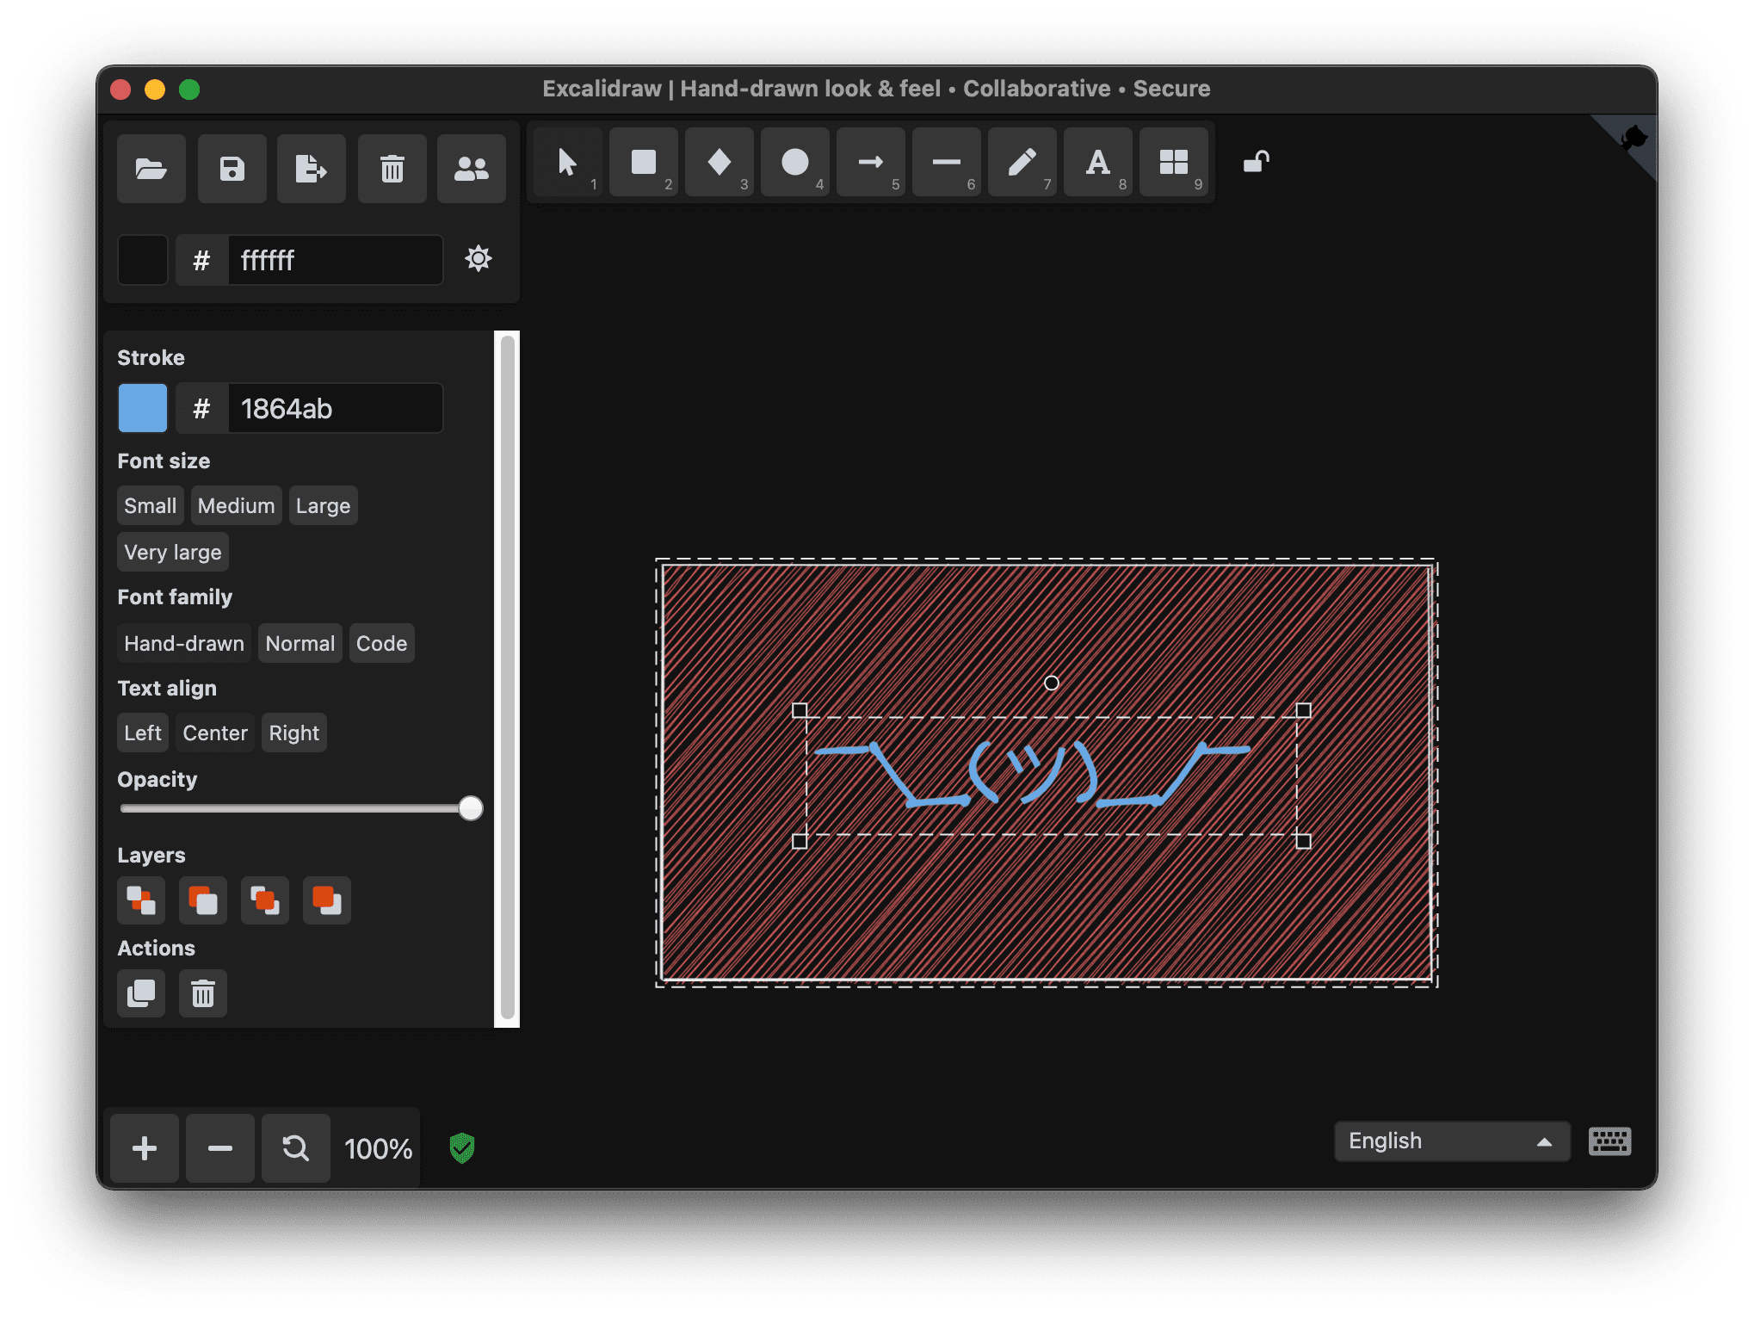Click the Delete/trash action button

[201, 993]
